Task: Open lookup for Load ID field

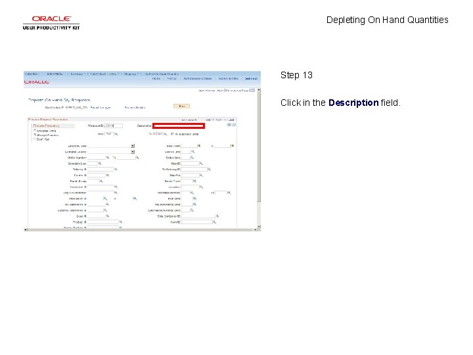Action: pyautogui.click(x=107, y=216)
